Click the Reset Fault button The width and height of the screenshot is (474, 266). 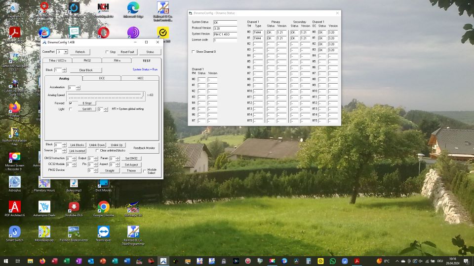(127, 52)
